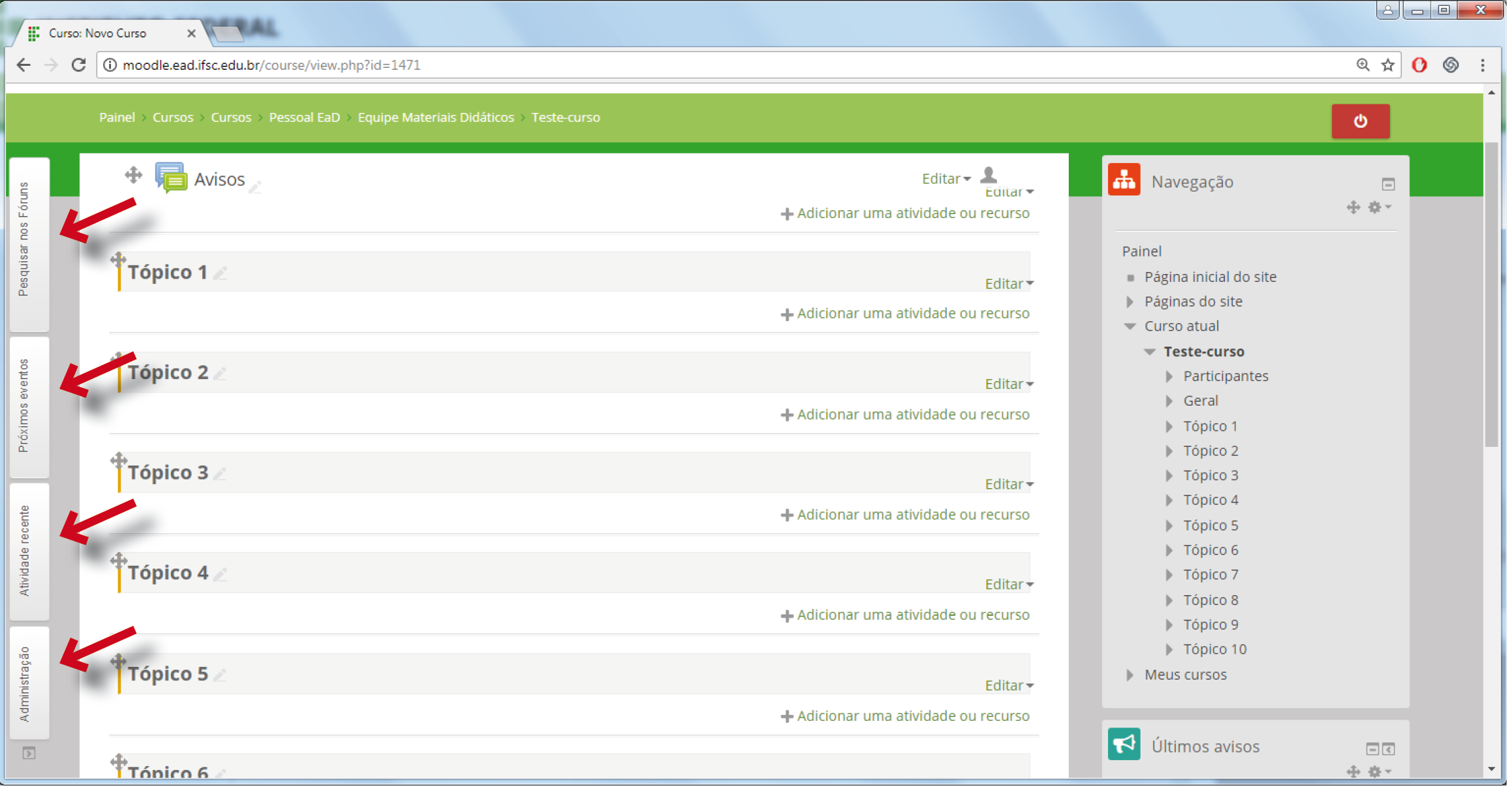Click the move icon beside Avisos
The height and width of the screenshot is (786, 1507).
134,176
